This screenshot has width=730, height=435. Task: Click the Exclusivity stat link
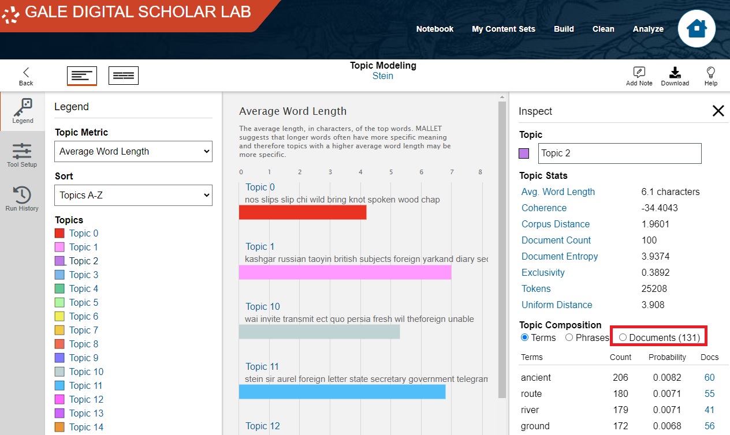pos(543,272)
